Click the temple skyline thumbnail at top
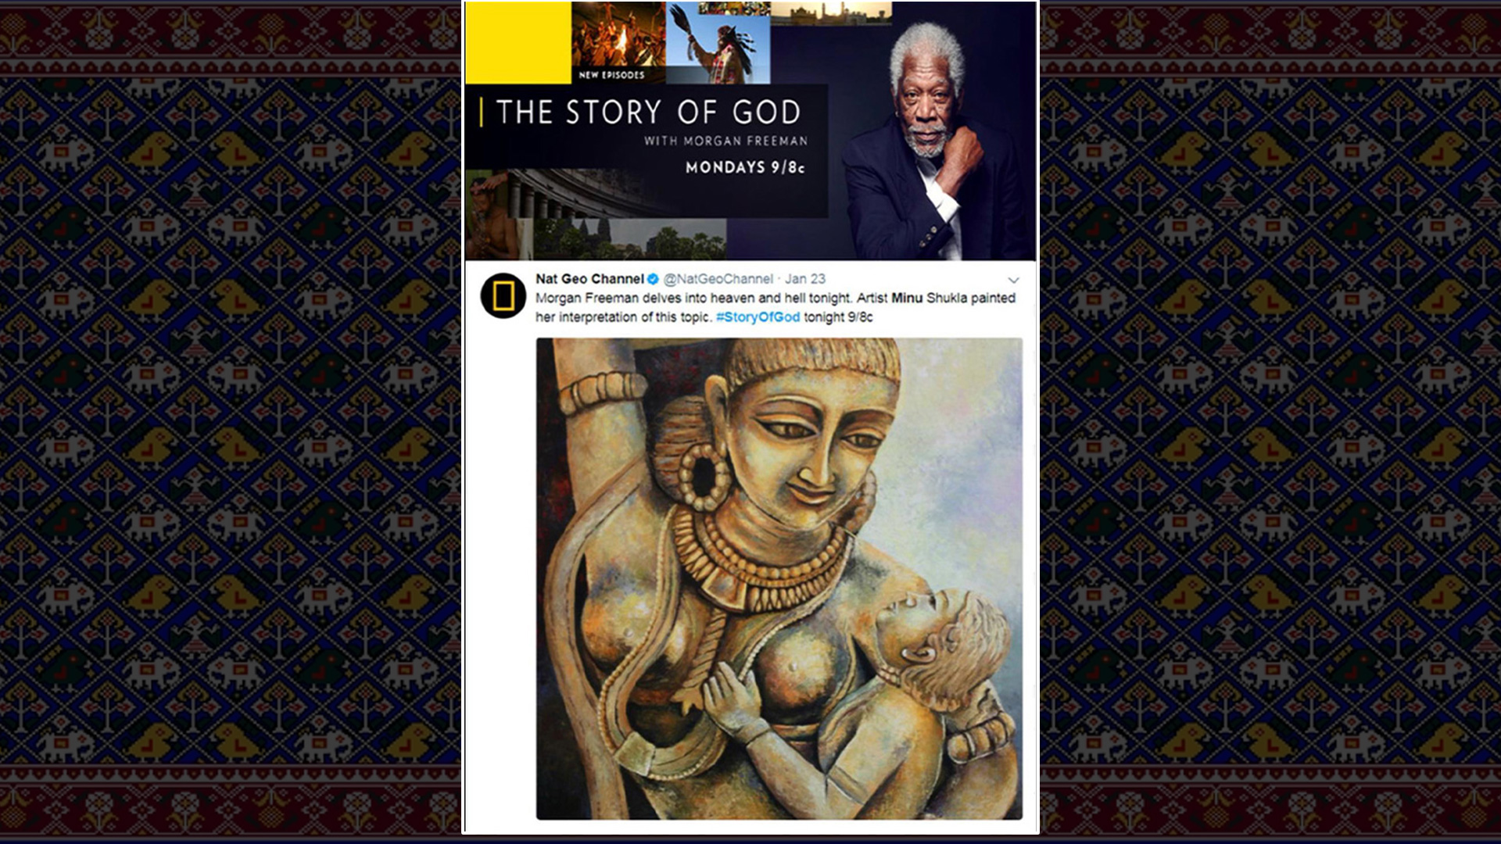This screenshot has width=1501, height=844. pos(831,13)
